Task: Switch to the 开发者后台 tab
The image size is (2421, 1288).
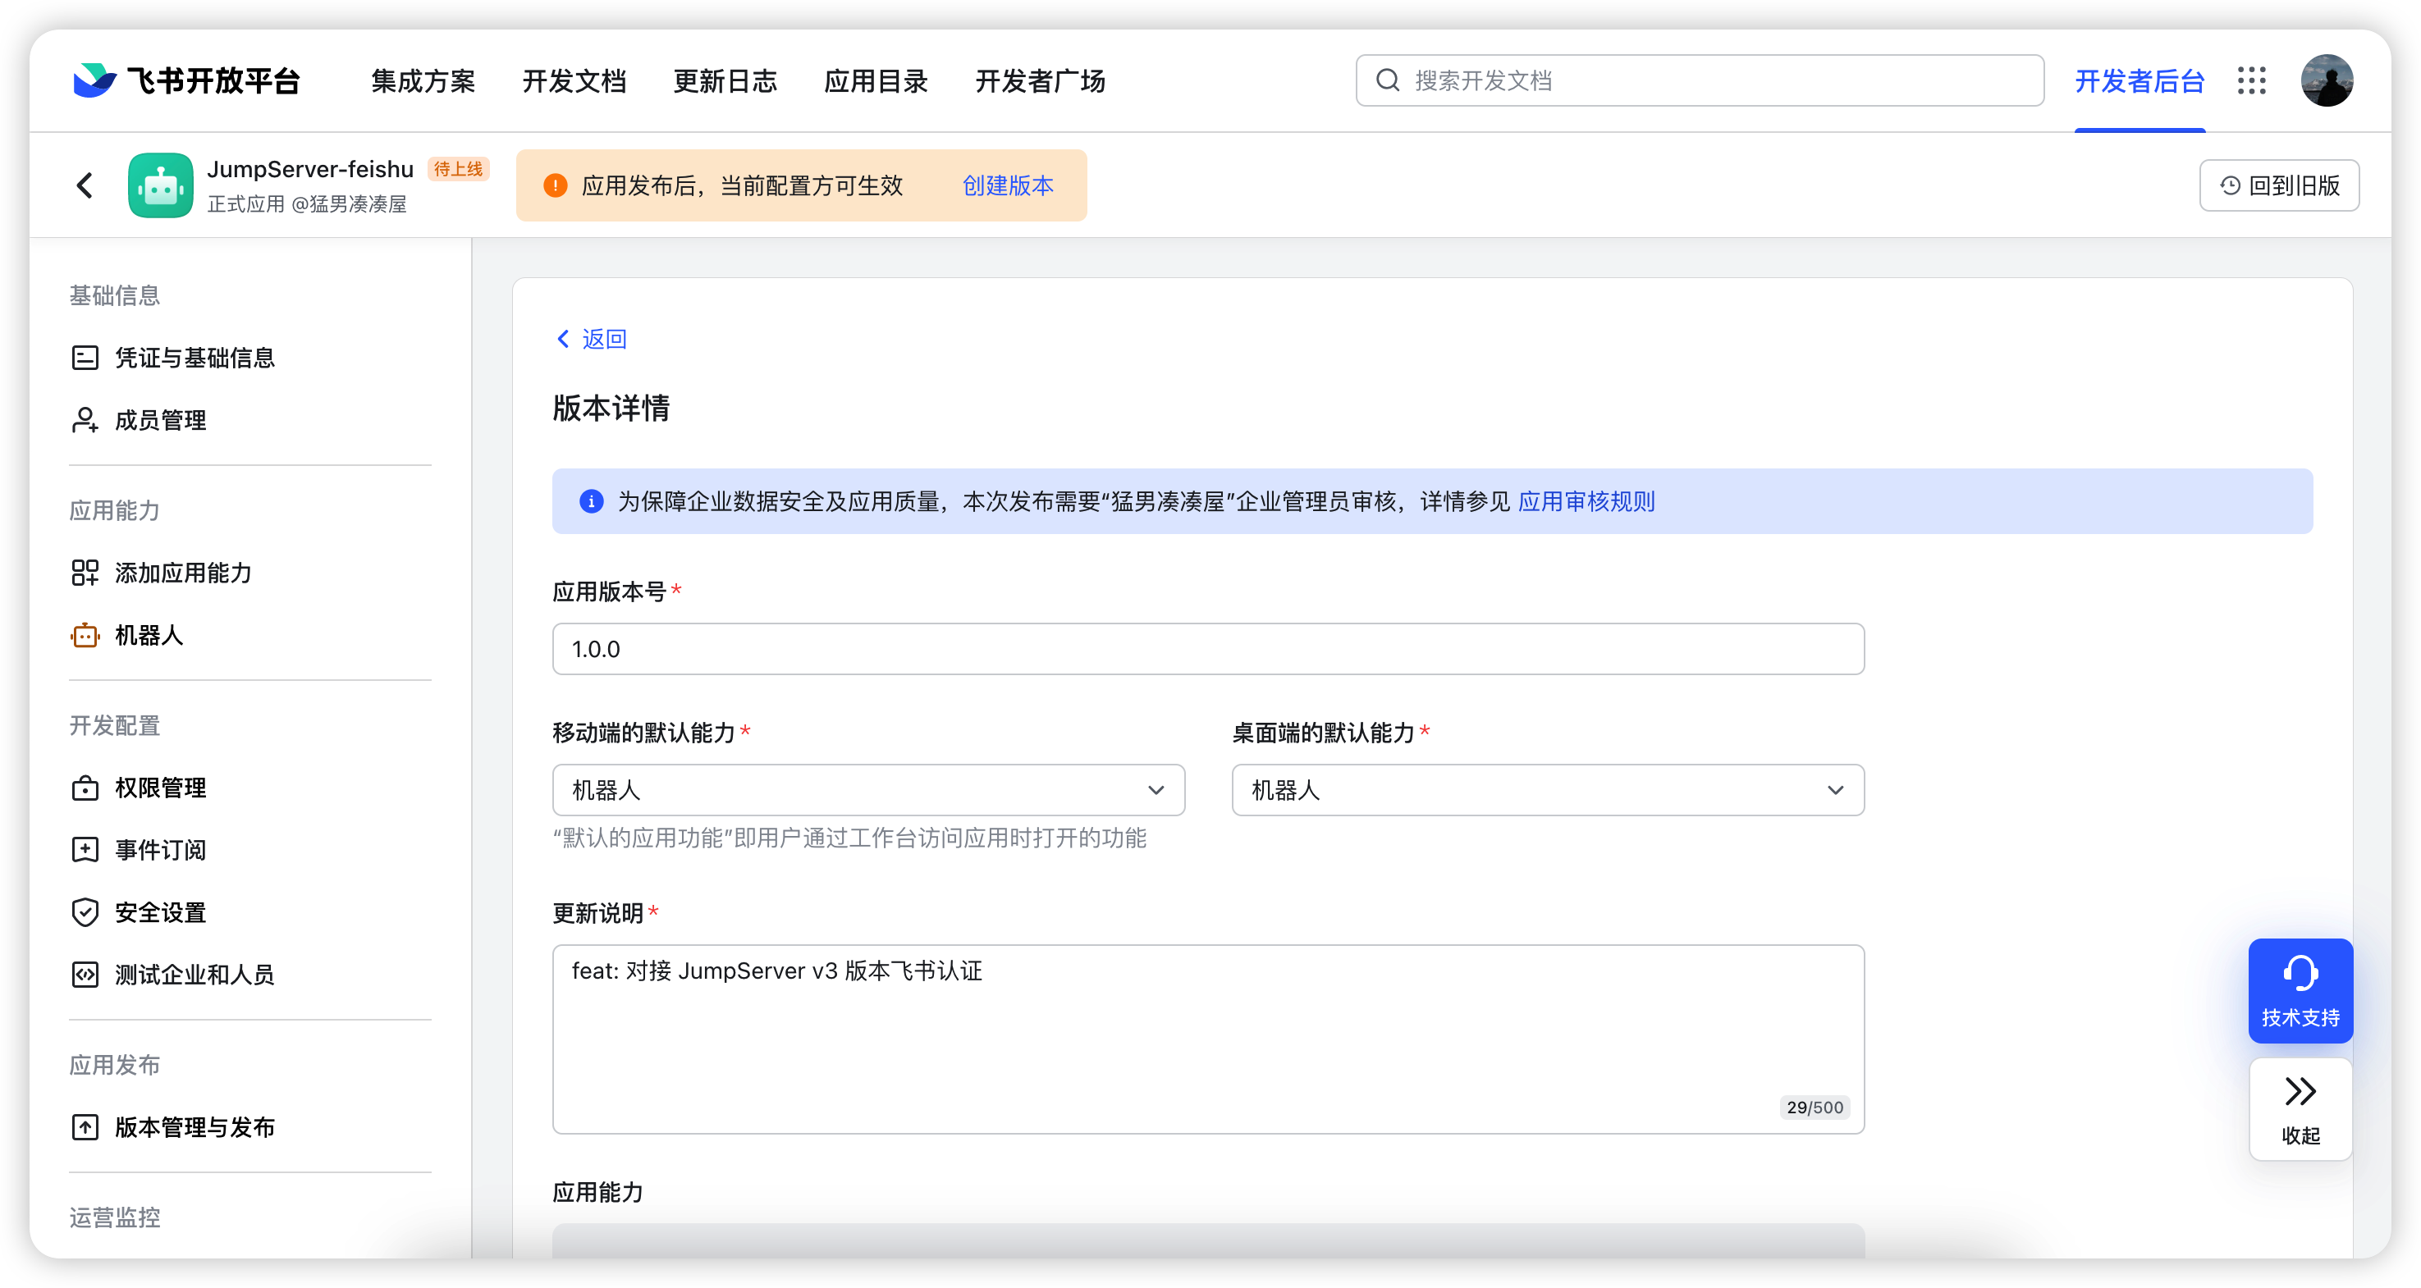Action: click(x=2139, y=80)
